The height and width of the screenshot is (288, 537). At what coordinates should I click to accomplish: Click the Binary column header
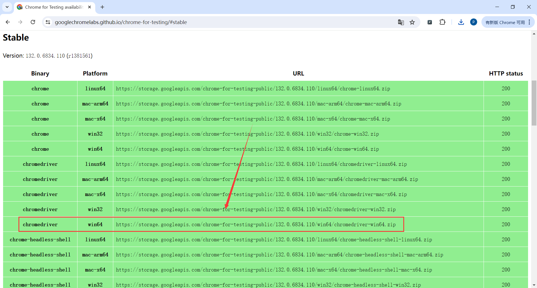click(x=40, y=74)
